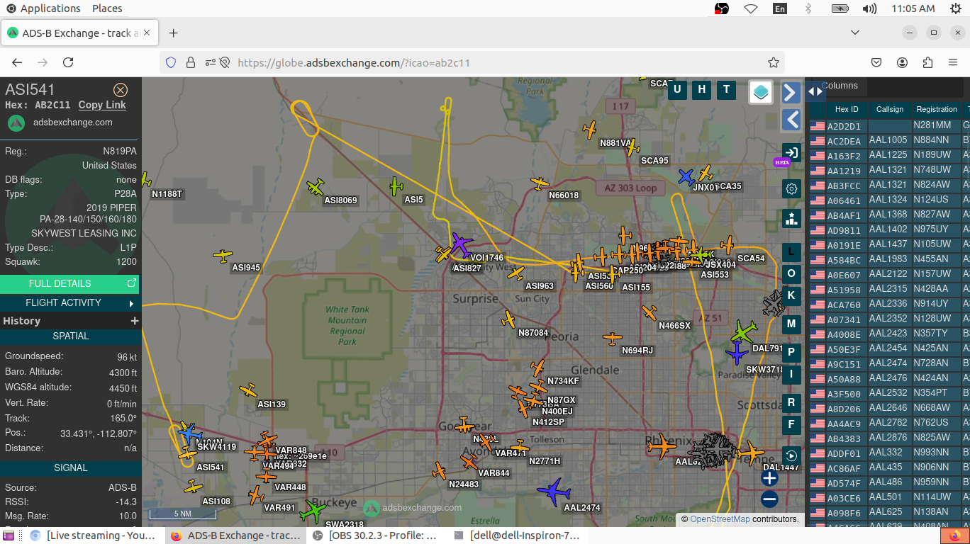Toggle the F map option
The height and width of the screenshot is (544, 970).
tap(791, 424)
